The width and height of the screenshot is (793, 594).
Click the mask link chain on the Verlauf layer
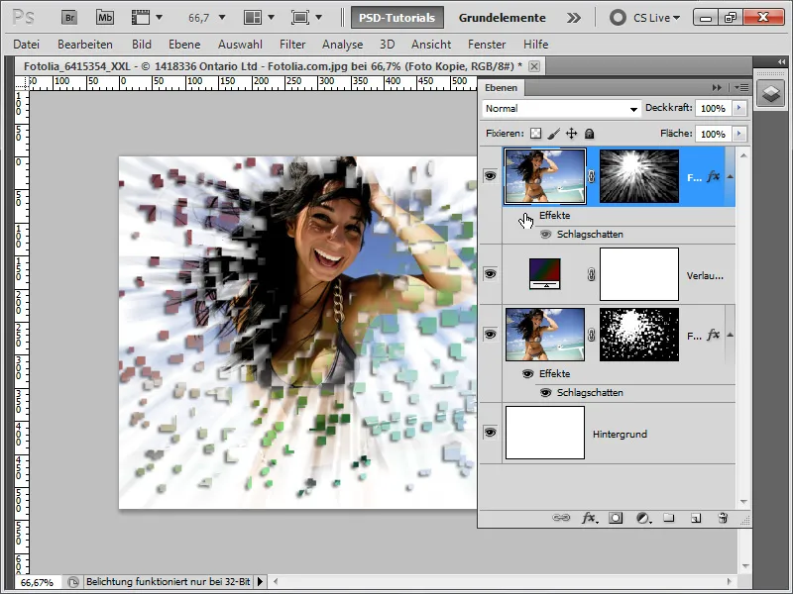click(591, 274)
